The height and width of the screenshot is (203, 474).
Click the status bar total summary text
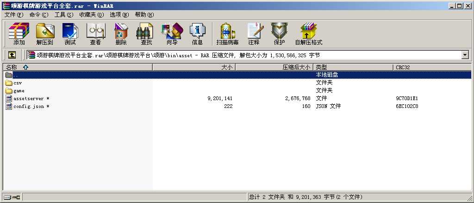[306, 197]
